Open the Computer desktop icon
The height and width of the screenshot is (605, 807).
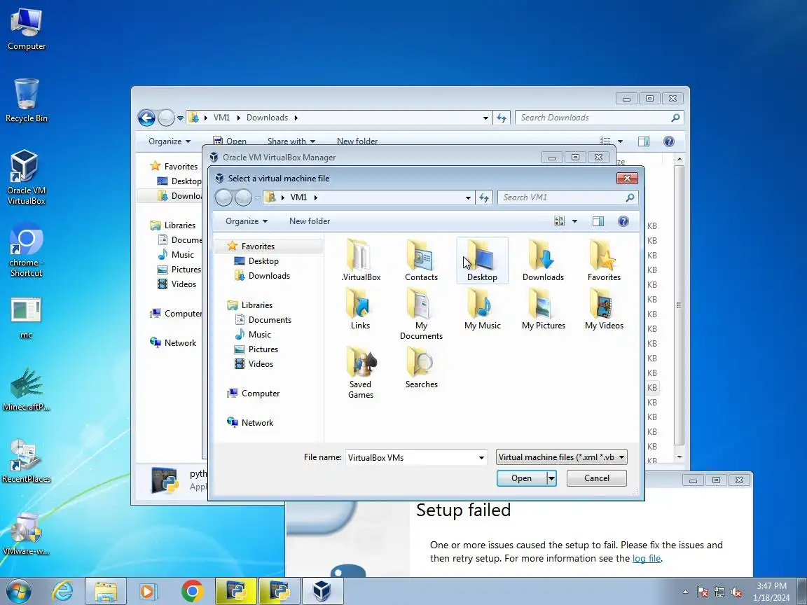(26, 29)
